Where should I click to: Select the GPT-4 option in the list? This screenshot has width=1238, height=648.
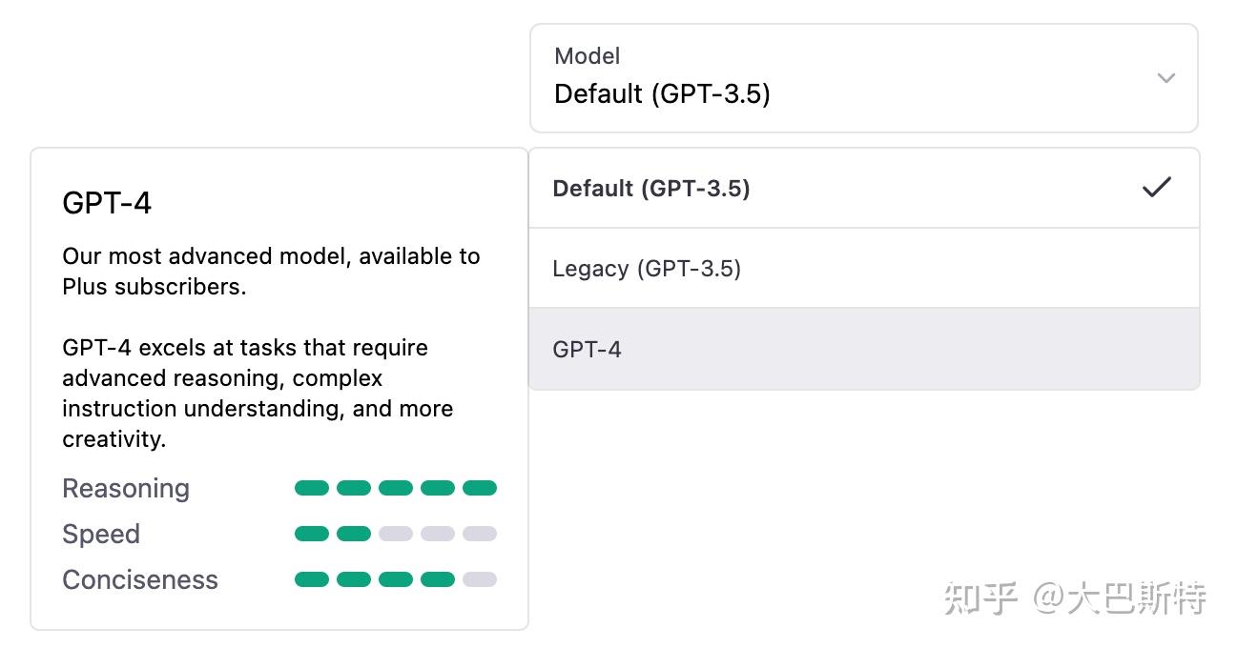pos(588,350)
